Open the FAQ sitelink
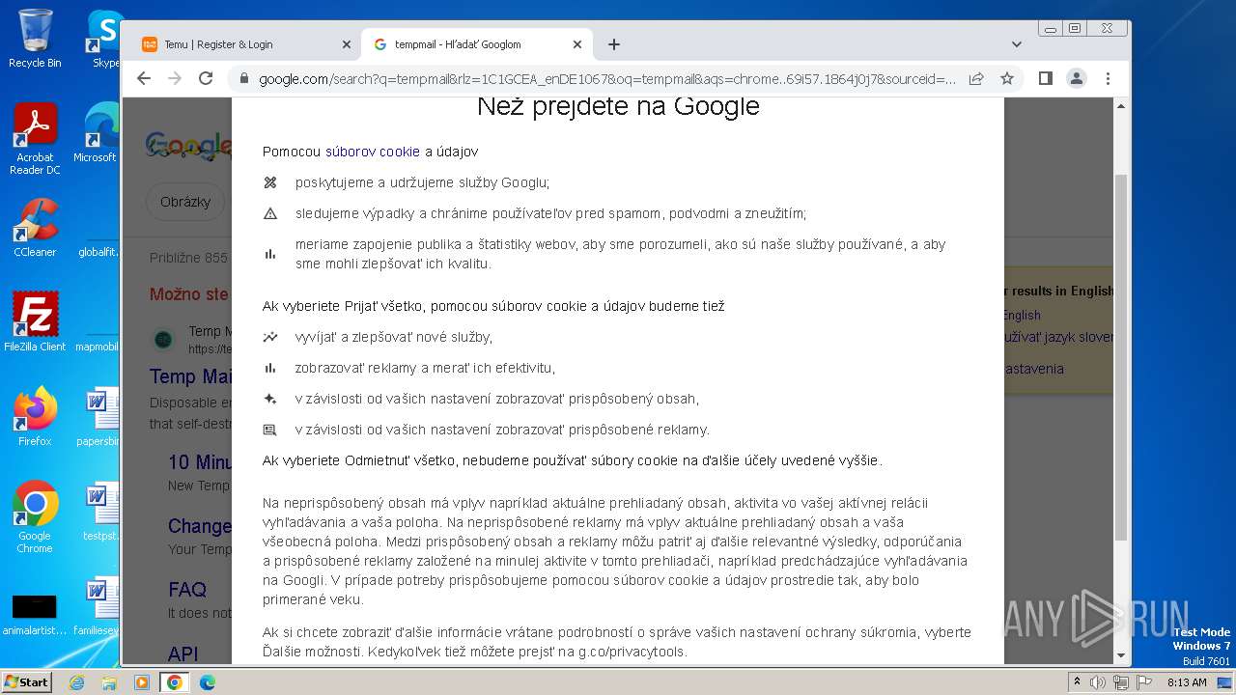 click(x=187, y=589)
